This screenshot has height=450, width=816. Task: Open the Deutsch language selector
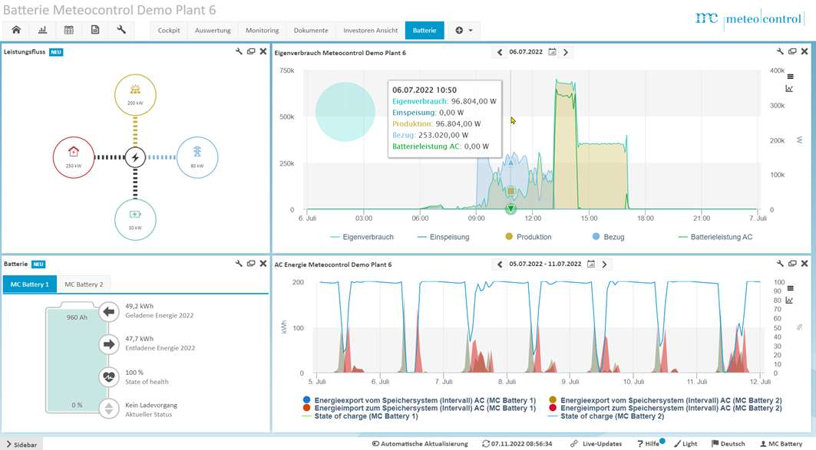click(x=728, y=444)
